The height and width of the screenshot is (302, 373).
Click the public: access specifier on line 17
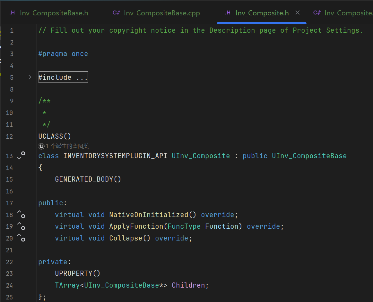[x=53, y=203]
